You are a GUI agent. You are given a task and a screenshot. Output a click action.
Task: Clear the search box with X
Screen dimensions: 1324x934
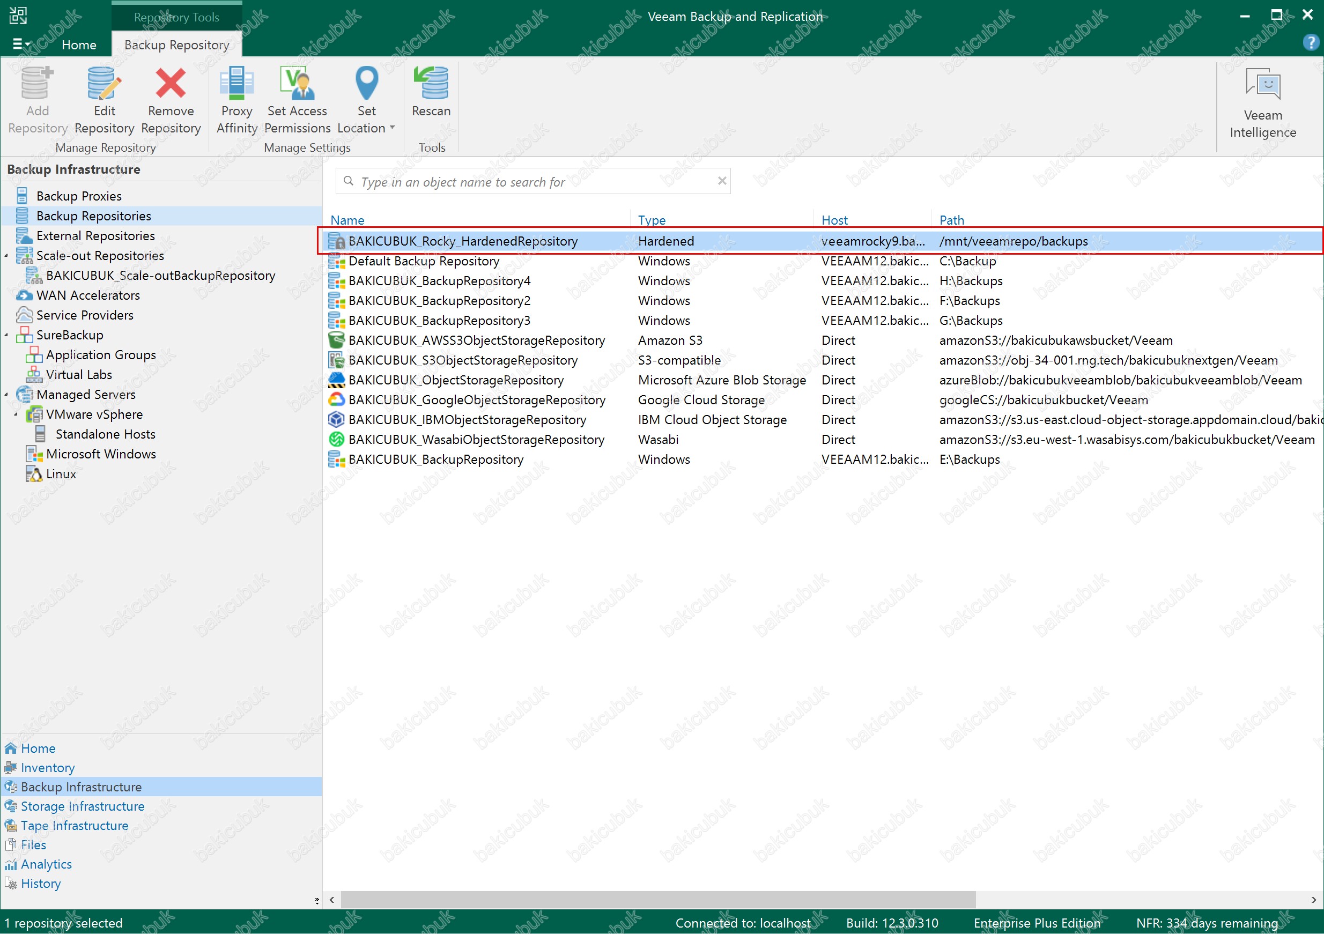click(721, 181)
